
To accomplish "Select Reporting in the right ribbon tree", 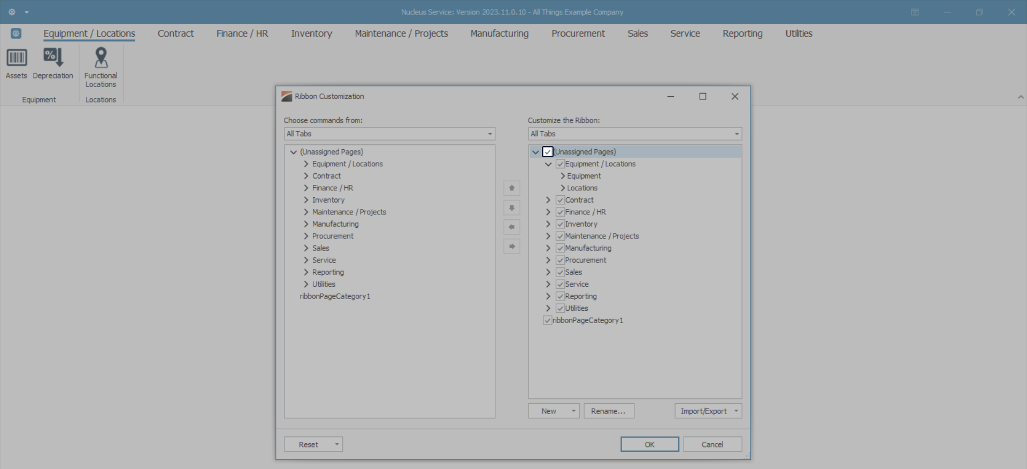I will (x=581, y=296).
